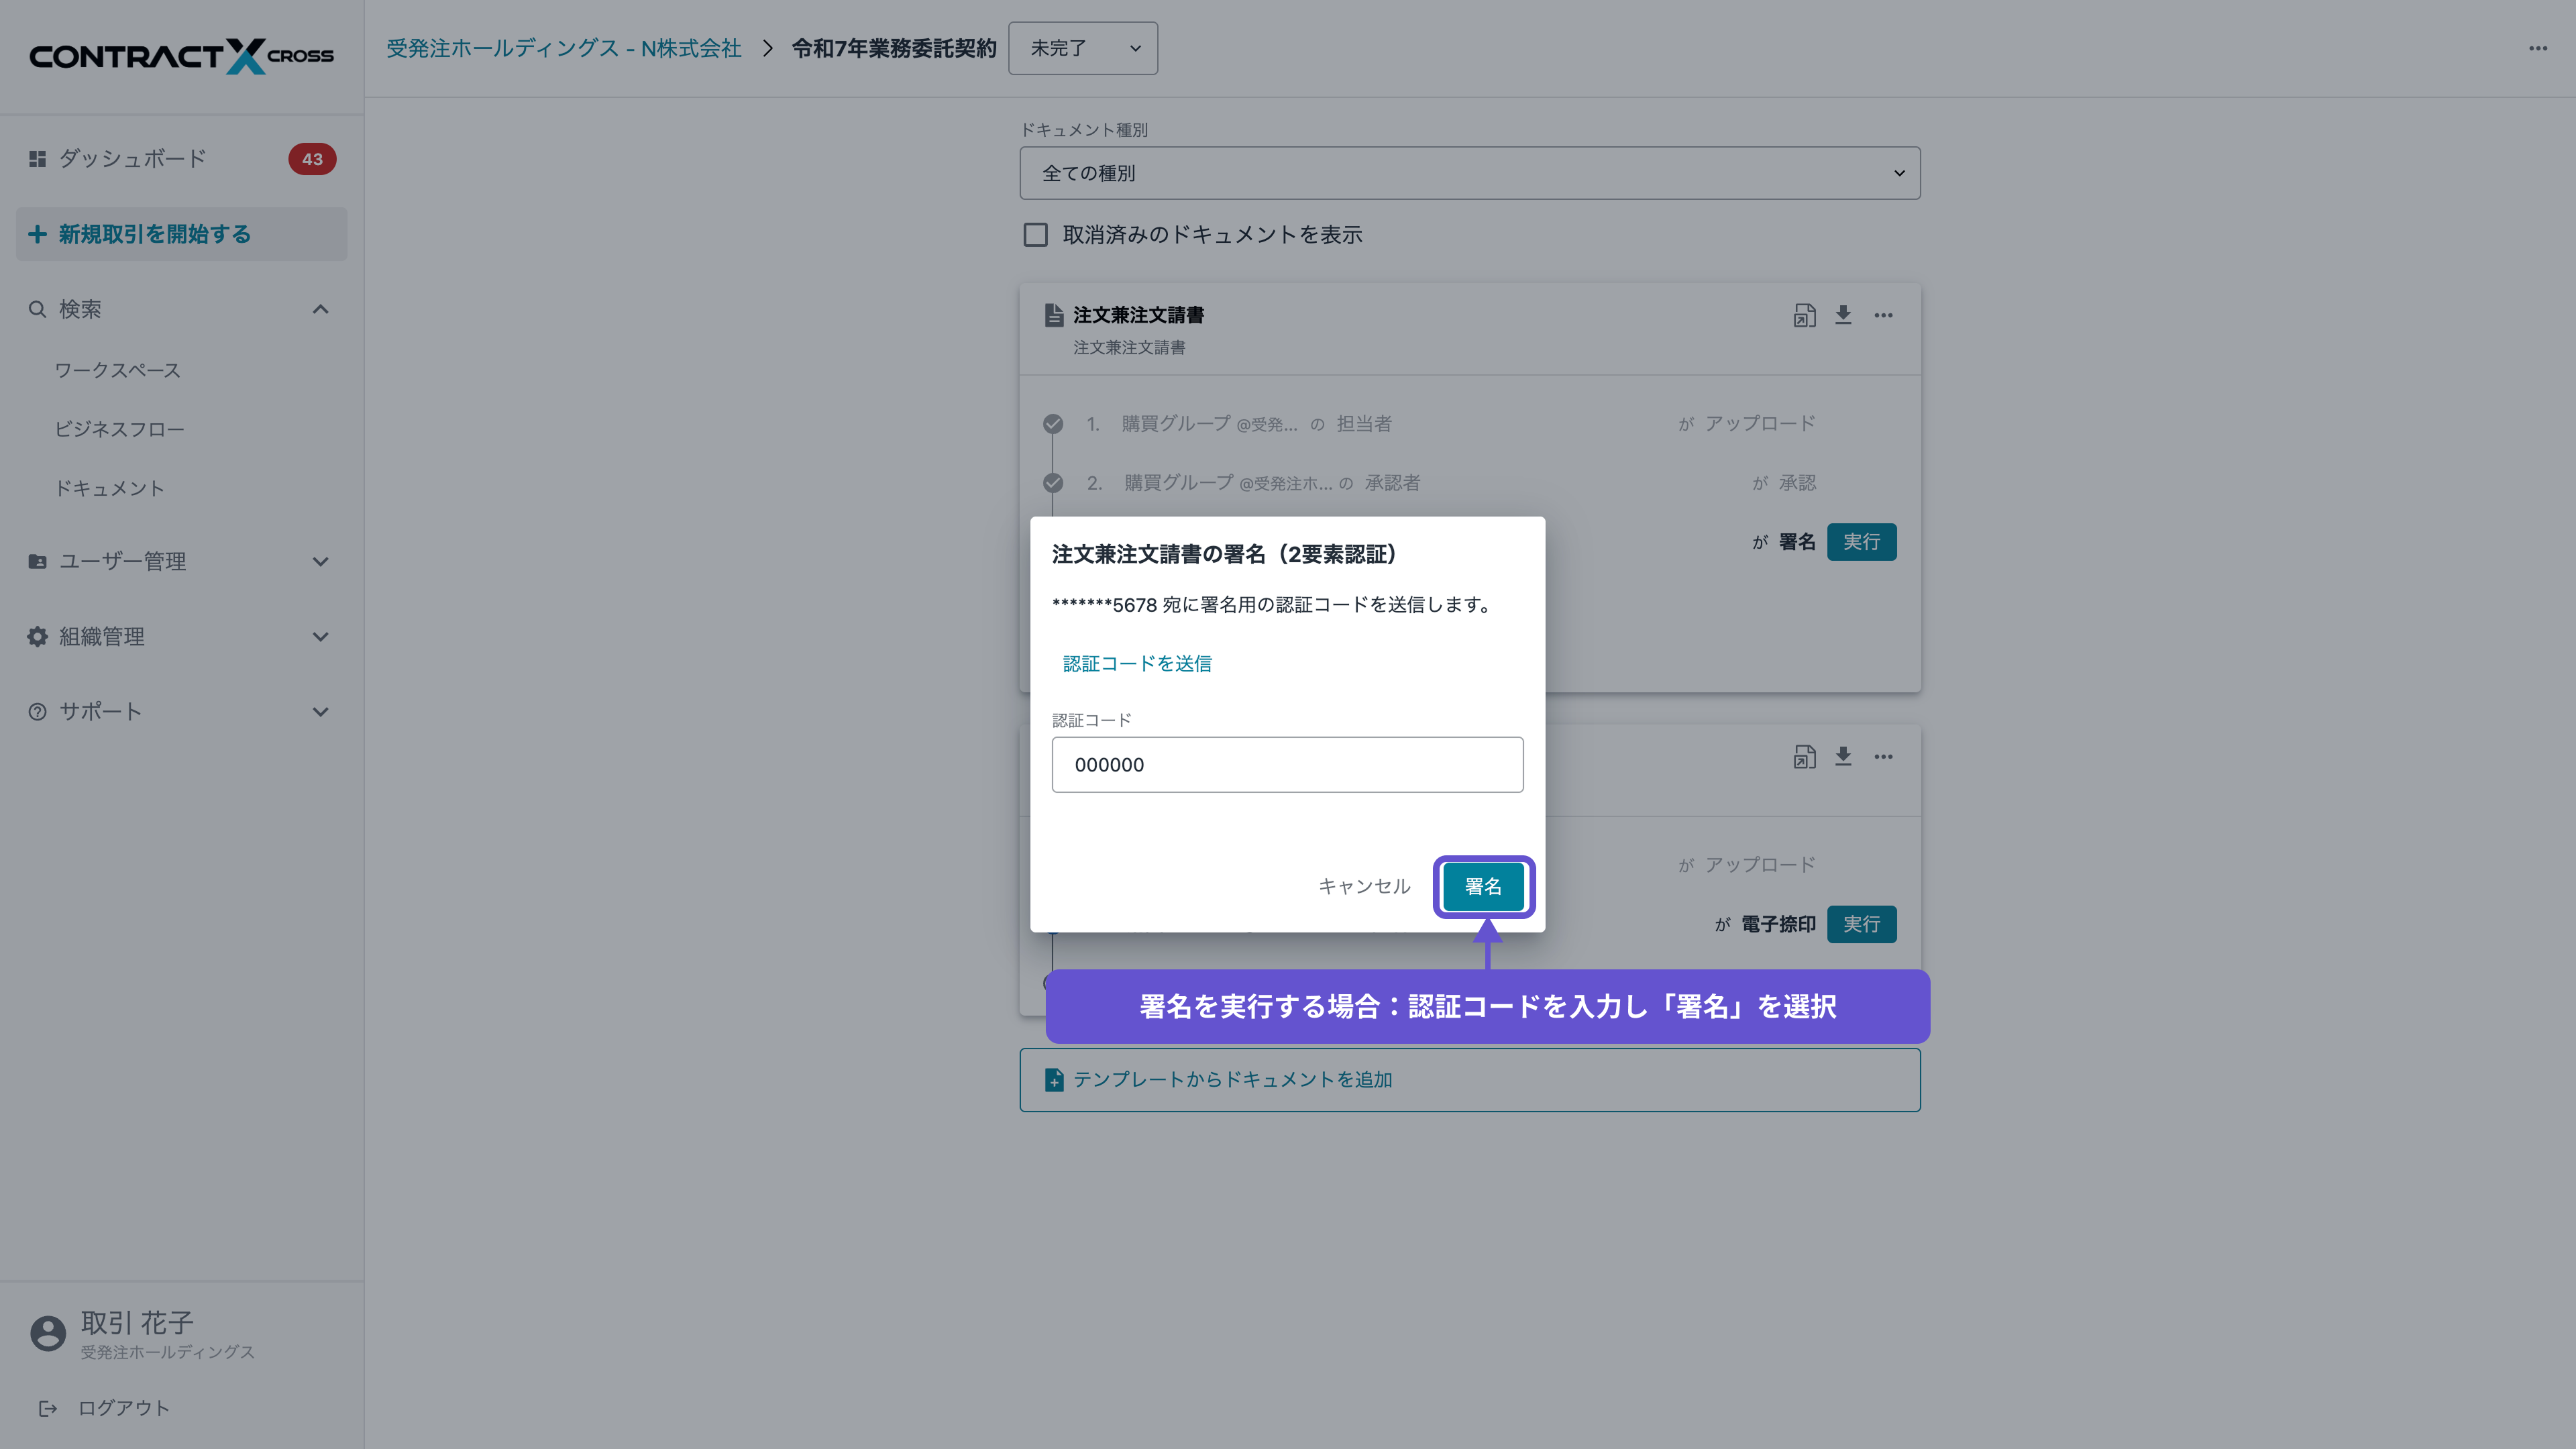Image resolution: width=2576 pixels, height=1449 pixels.
Task: Click the second document's download icon
Action: coord(1843,757)
